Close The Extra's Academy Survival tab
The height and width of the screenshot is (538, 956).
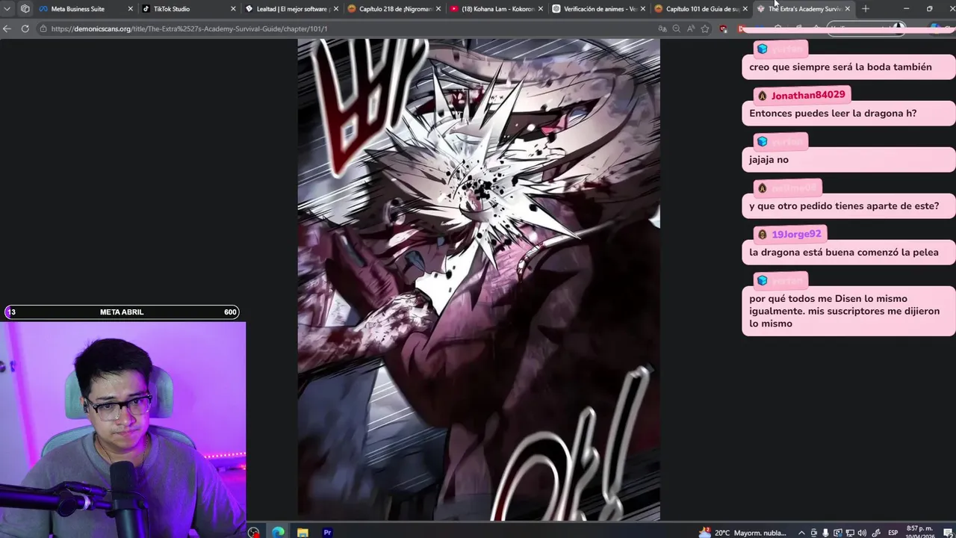(847, 9)
